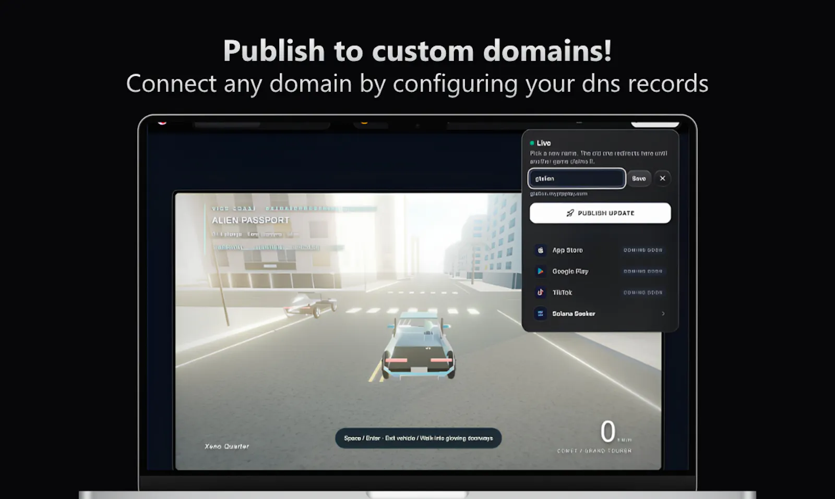This screenshot has width=835, height=499.
Task: Expand the Solana Seeker chevron arrow
Action: [x=663, y=313]
